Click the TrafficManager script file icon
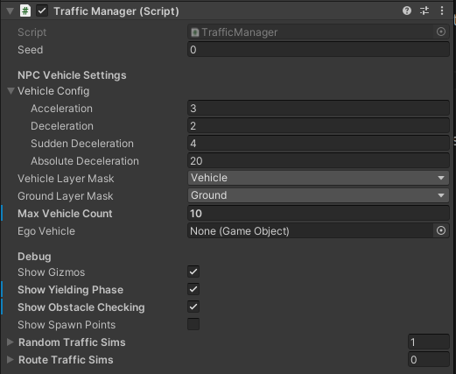 pyautogui.click(x=195, y=32)
